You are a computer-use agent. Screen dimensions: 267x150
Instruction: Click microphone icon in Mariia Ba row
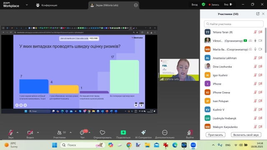click(x=255, y=49)
